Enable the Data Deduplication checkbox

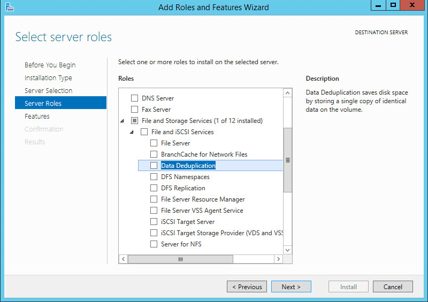coord(154,166)
